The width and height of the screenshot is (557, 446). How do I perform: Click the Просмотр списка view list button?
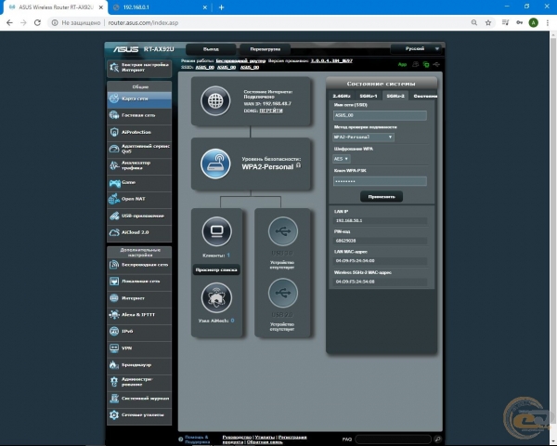pos(216,270)
